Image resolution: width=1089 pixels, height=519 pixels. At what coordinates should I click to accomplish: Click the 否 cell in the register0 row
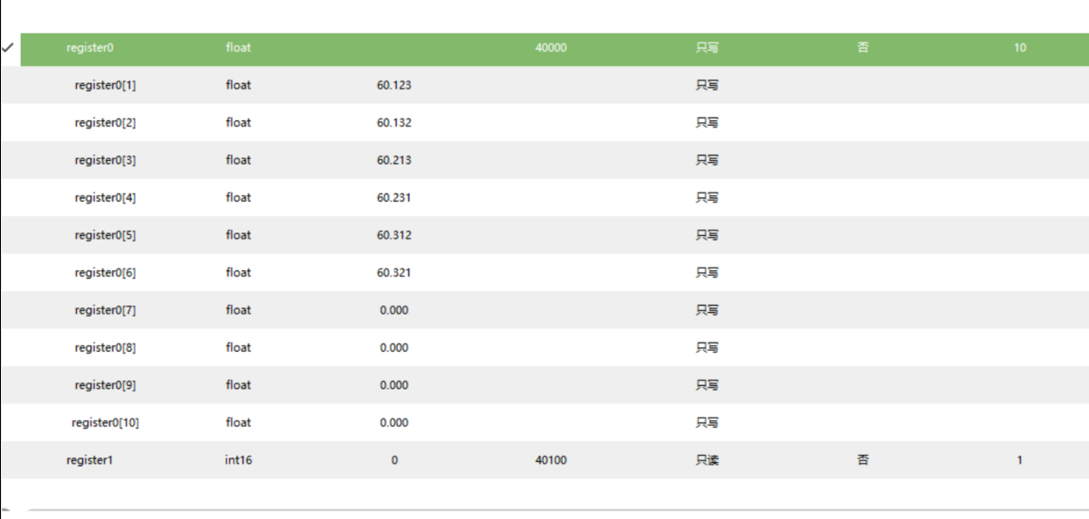tap(863, 48)
